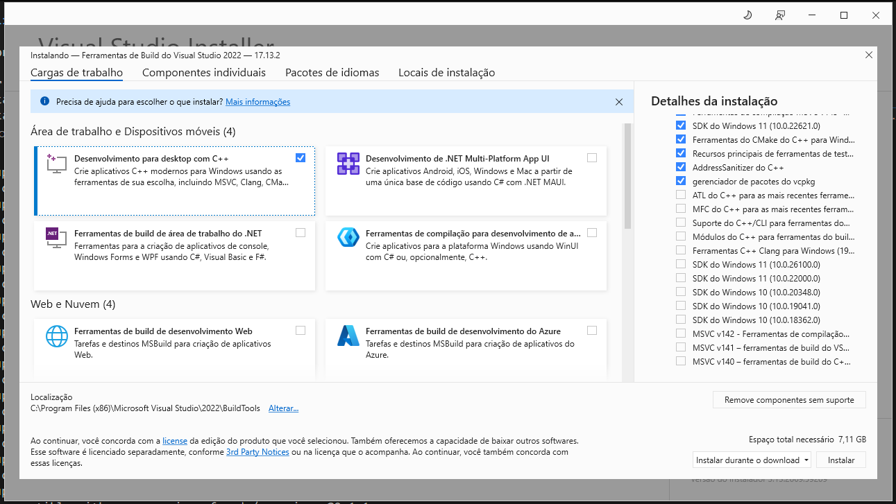Click the Web e Nuvem (4) heading
Screen dimensions: 896x504
coord(73,304)
